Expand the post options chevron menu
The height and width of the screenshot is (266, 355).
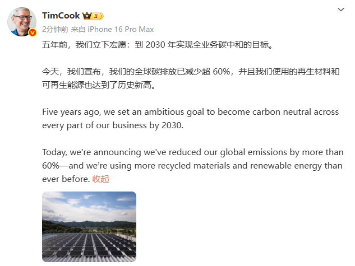340,10
